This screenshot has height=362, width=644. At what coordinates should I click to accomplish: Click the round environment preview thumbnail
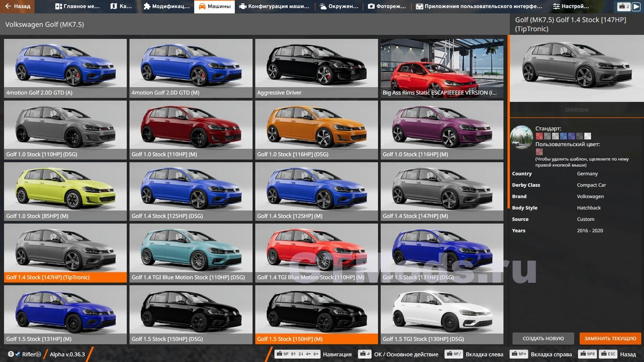coord(522,137)
